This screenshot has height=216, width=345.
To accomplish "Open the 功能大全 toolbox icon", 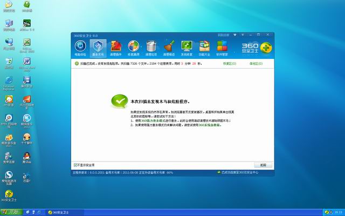I will pyautogui.click(x=204, y=48).
